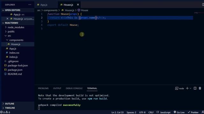Click src in the breadcrumb path

click(39, 10)
